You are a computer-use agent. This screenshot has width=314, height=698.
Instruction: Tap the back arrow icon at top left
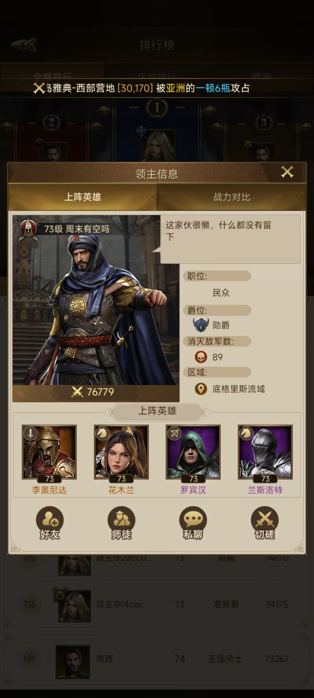(x=24, y=44)
